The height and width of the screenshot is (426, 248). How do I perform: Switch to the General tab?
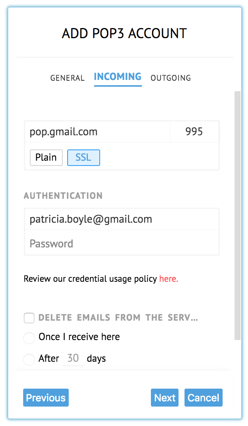(67, 78)
